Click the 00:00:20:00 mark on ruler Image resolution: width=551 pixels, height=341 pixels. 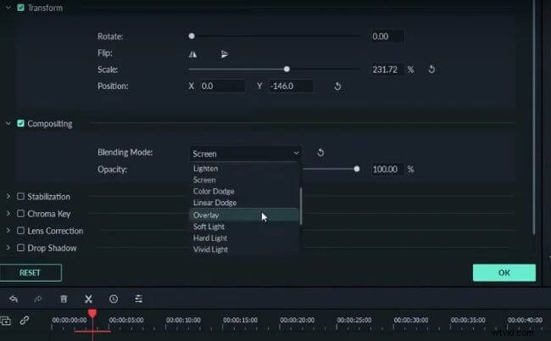point(297,321)
